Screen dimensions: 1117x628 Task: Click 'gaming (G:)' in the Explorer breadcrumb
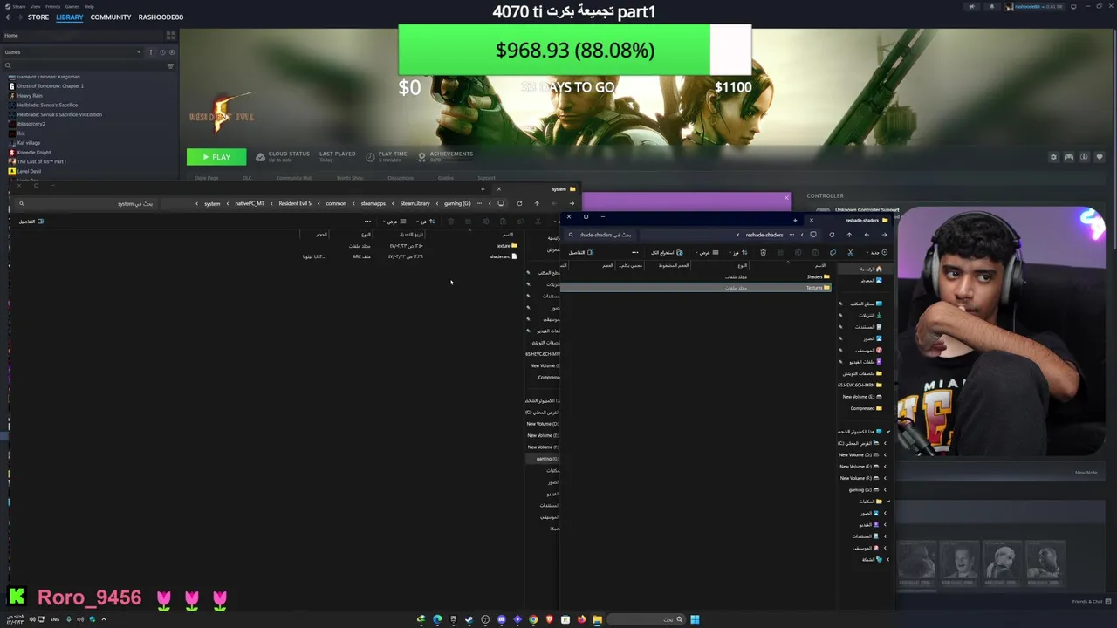click(x=457, y=203)
